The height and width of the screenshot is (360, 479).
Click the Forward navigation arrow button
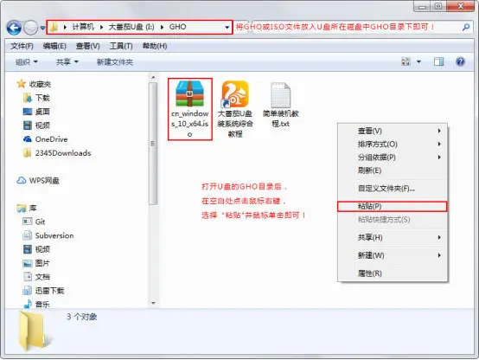click(x=30, y=28)
